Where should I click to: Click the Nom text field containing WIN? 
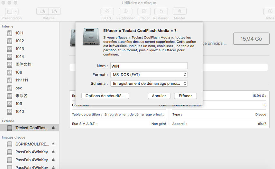click(149, 66)
